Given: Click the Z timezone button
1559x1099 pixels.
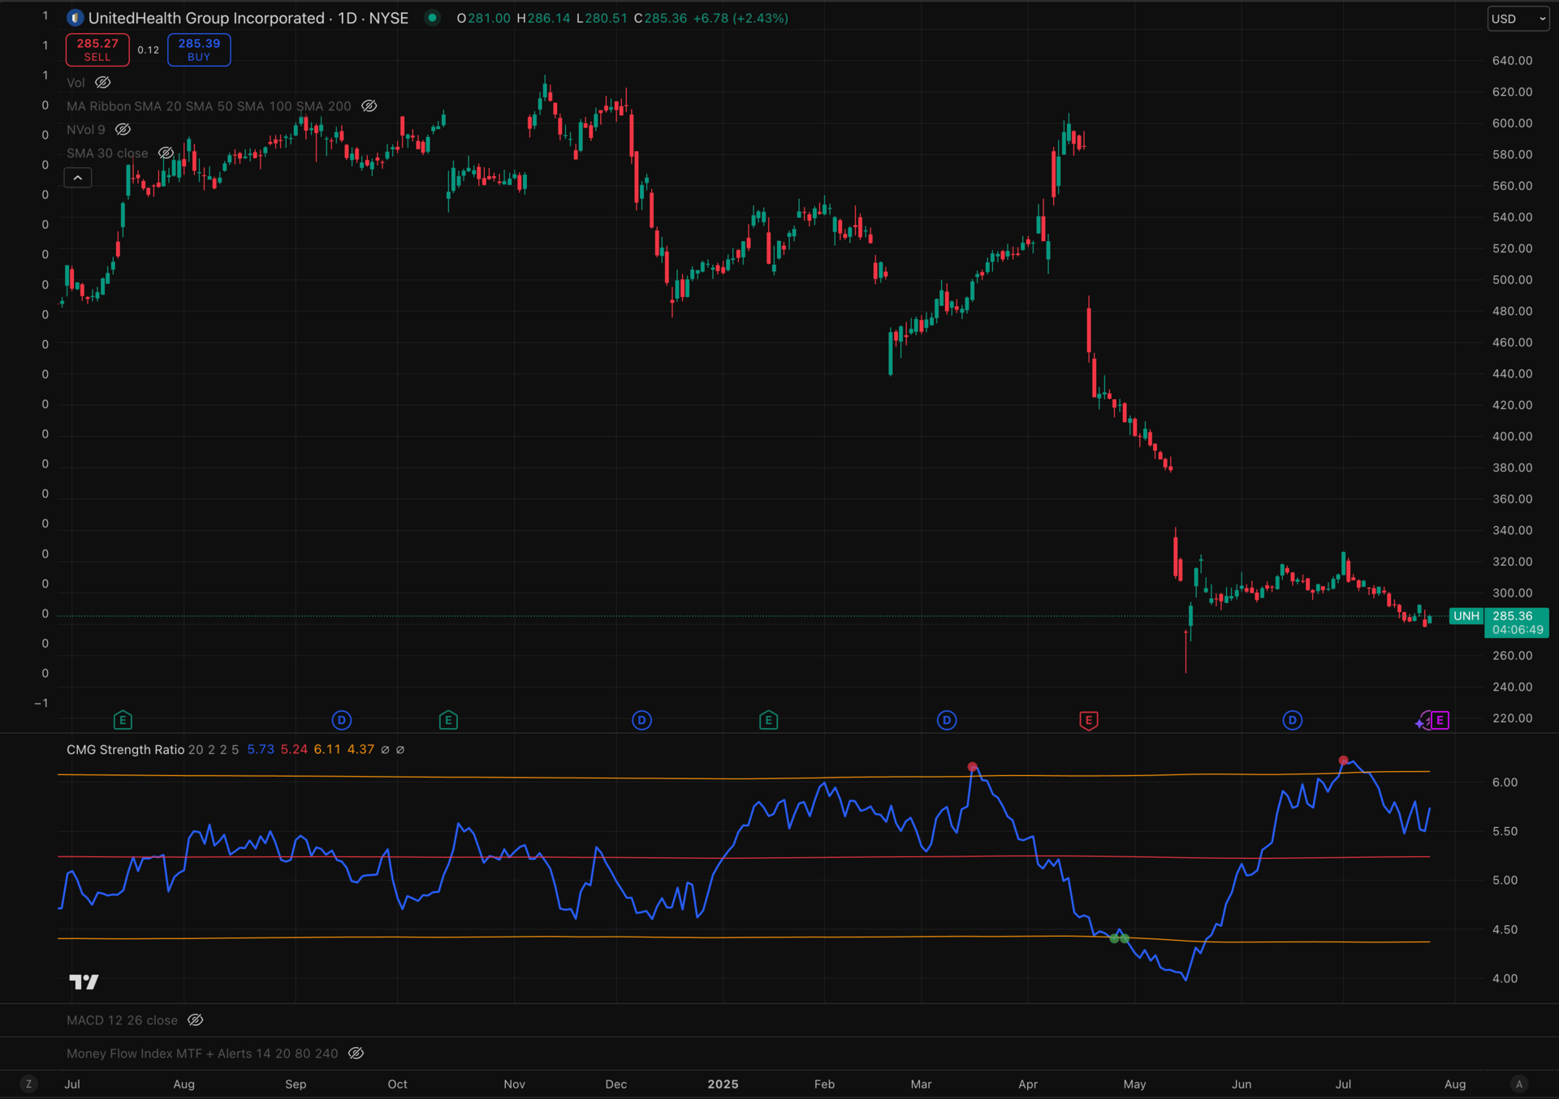Looking at the screenshot, I should (x=29, y=1084).
